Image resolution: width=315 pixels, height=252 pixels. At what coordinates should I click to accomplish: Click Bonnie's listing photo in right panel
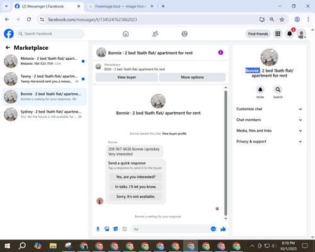coord(269,57)
